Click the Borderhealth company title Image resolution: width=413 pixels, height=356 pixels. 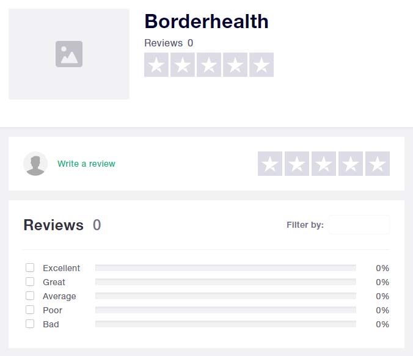[206, 21]
